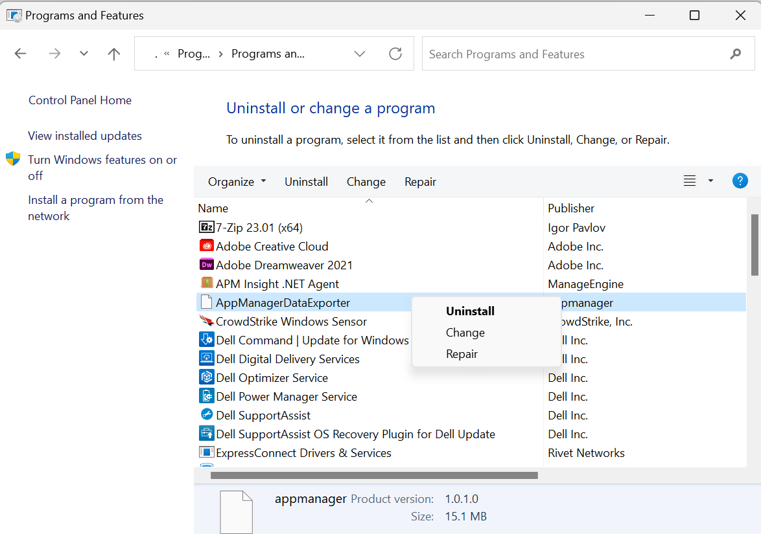Screen dimensions: 761x534
Task: Click the horizontal scrollbar thumb
Action: (x=374, y=475)
